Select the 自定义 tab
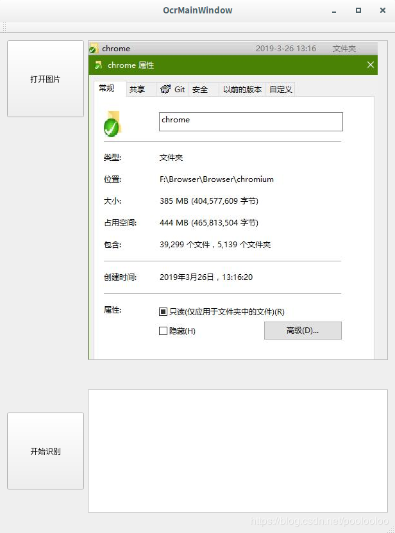Image resolution: width=395 pixels, height=533 pixels. click(280, 90)
